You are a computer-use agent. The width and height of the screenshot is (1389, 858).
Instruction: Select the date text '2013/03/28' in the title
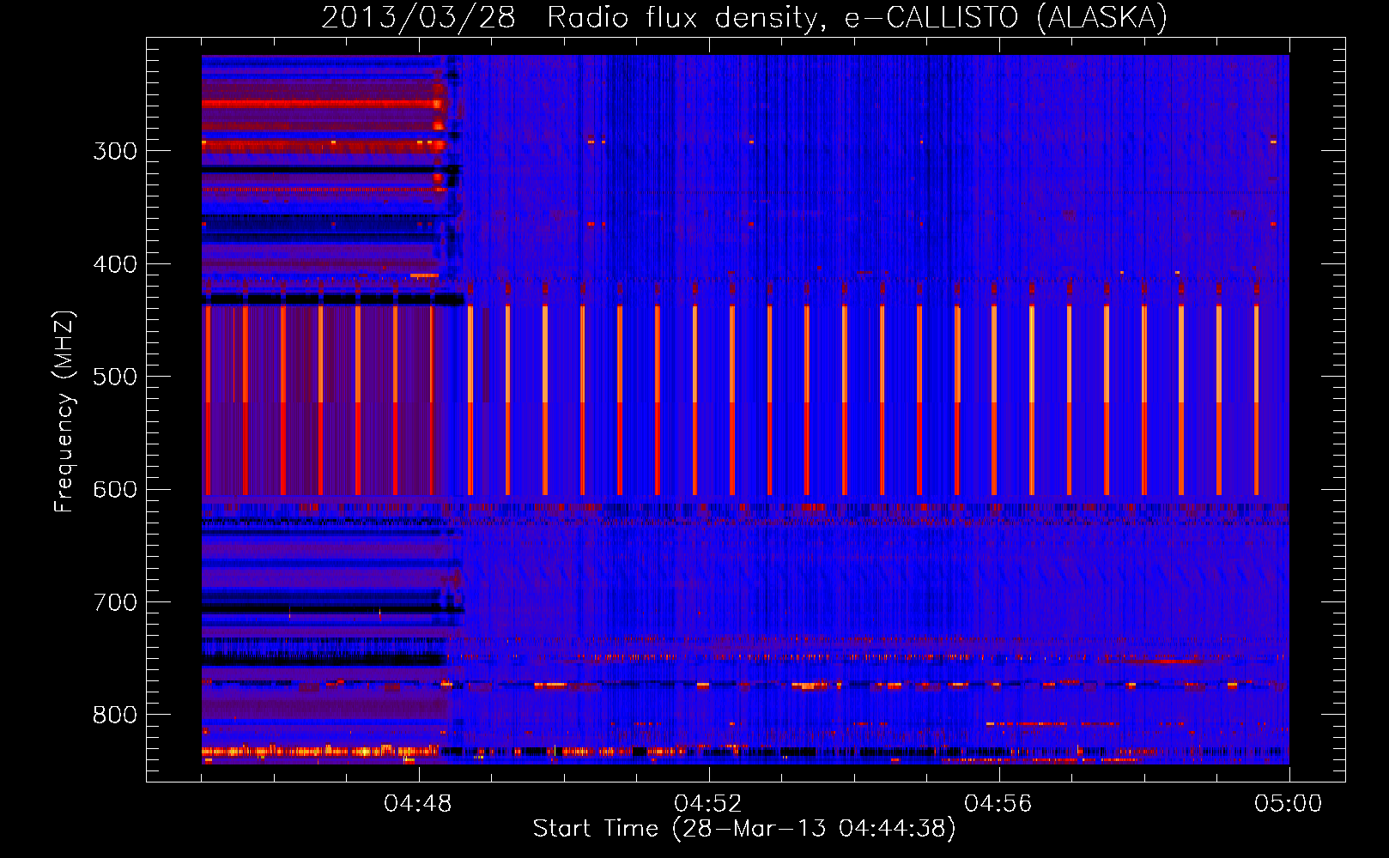tap(418, 18)
